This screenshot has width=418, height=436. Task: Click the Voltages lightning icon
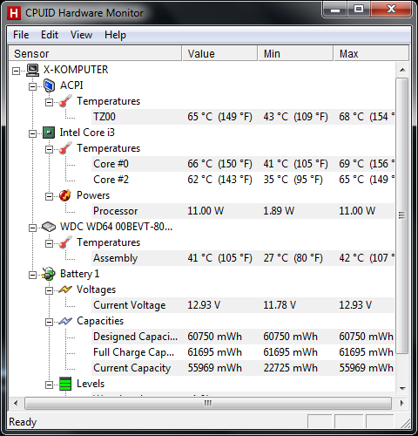point(65,290)
